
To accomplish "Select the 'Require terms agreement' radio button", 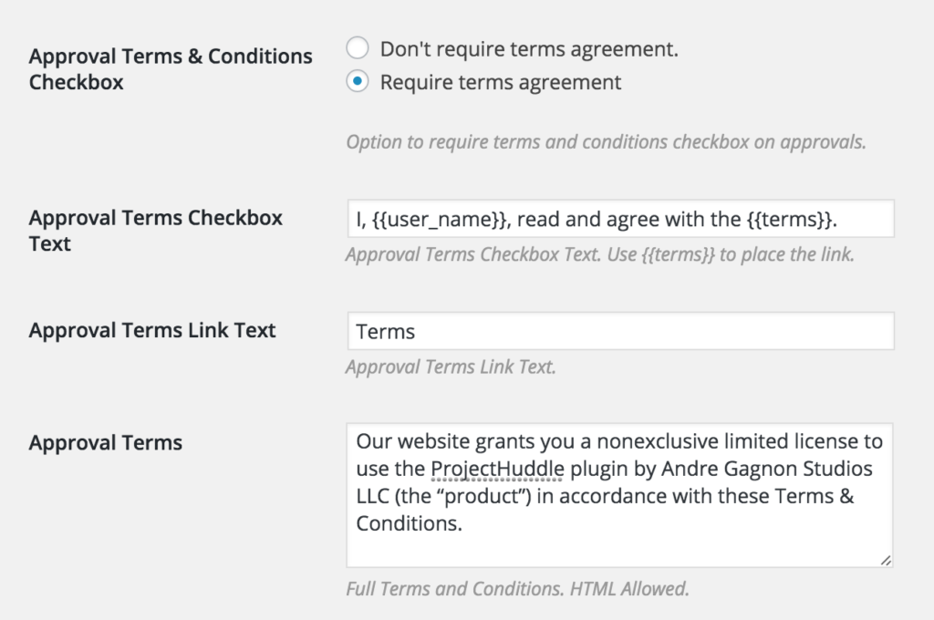I will [x=357, y=81].
